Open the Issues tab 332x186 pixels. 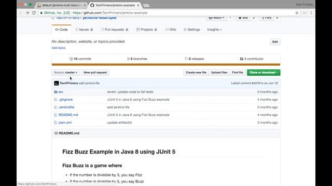click(84, 29)
